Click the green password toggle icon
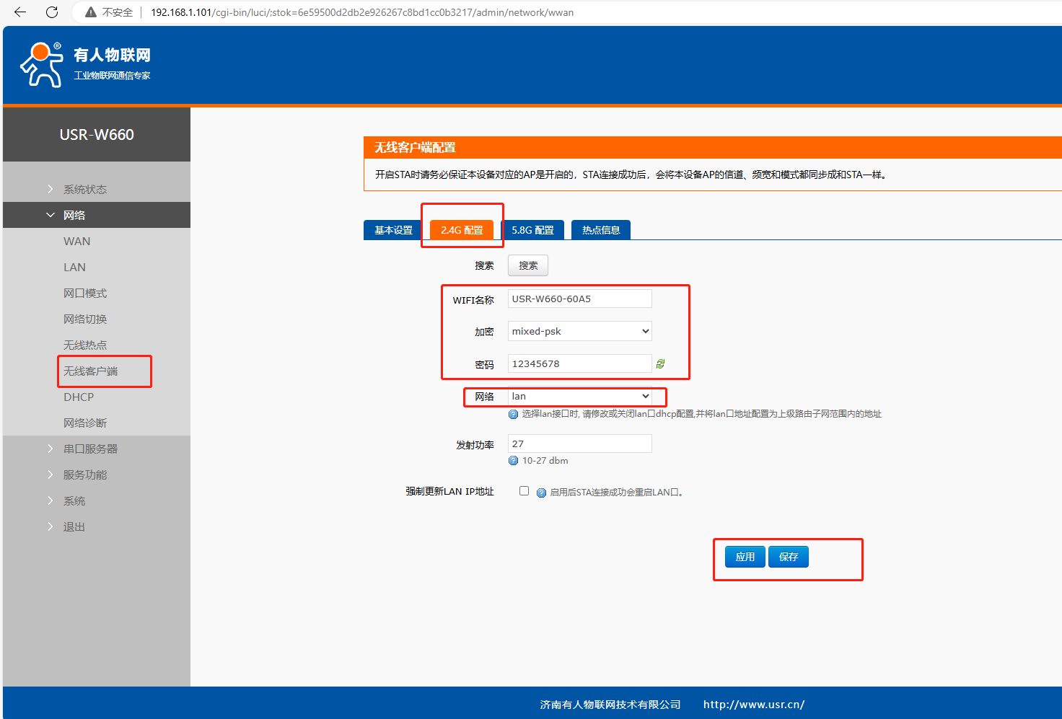1062x719 pixels. pyautogui.click(x=660, y=364)
